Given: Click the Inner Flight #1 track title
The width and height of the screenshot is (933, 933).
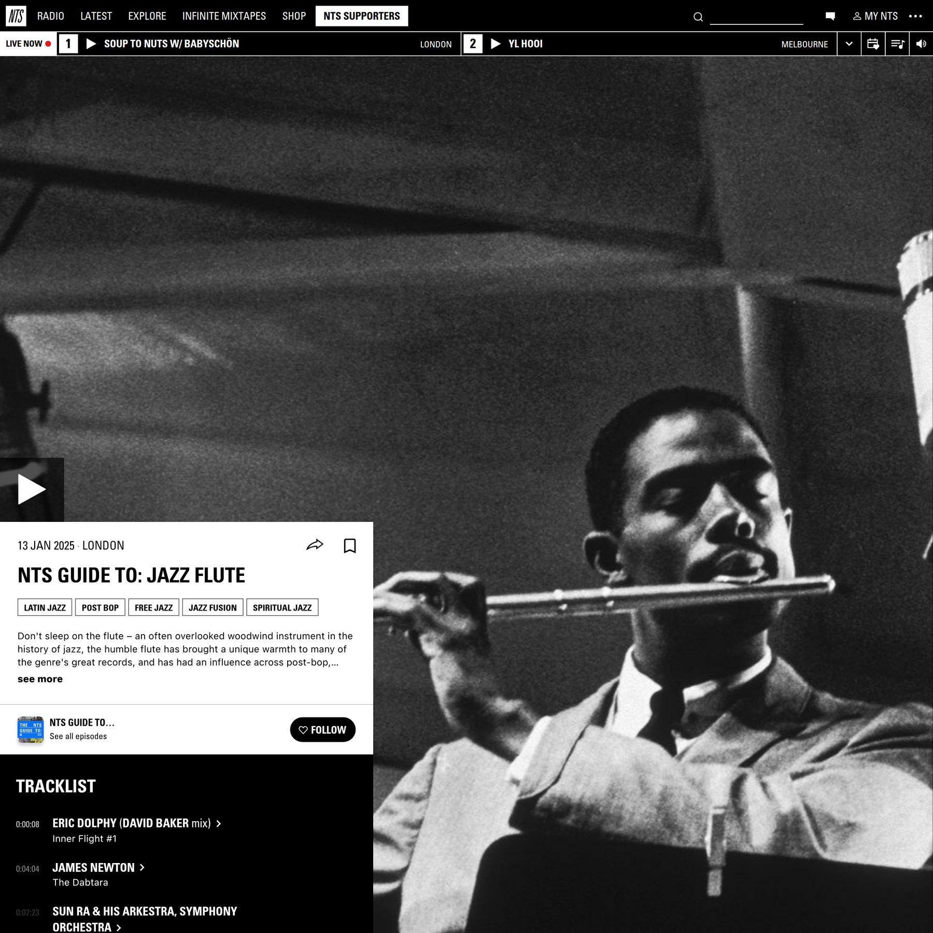Looking at the screenshot, I should pos(84,839).
